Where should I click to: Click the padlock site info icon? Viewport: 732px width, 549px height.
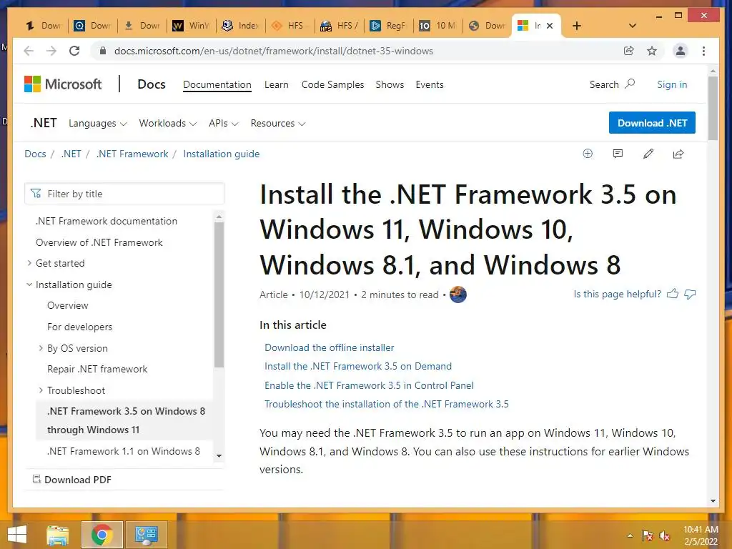pos(103,51)
